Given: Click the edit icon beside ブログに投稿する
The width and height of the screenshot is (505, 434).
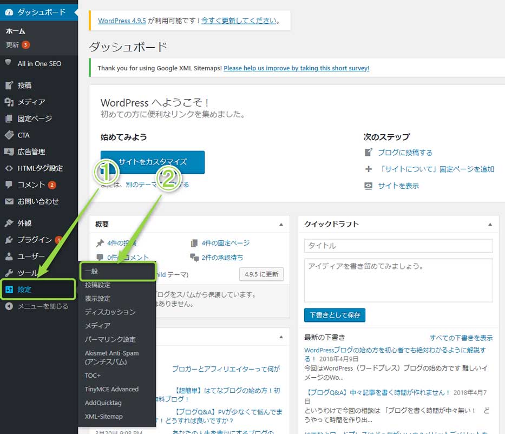Looking at the screenshot, I should 369,152.
